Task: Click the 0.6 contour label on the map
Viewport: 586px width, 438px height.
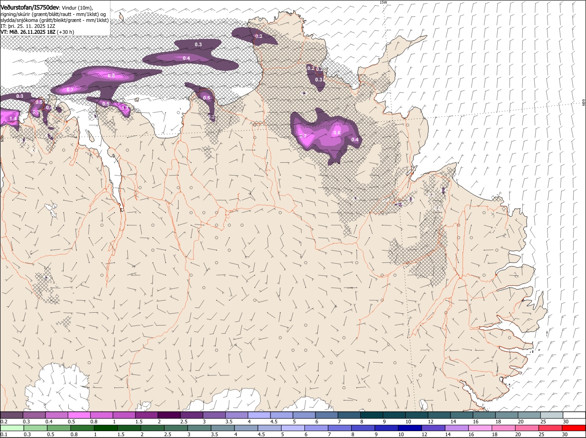Action: 337,133
